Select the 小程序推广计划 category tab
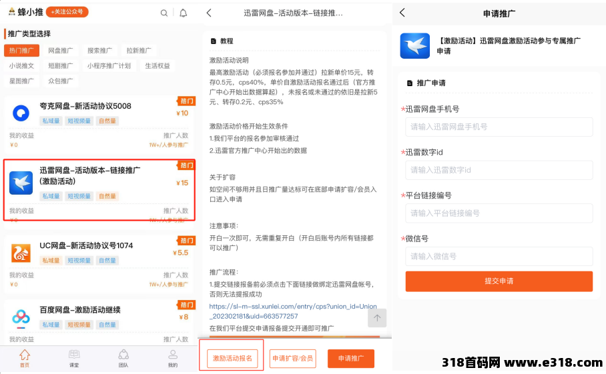606x374 pixels. (x=109, y=65)
